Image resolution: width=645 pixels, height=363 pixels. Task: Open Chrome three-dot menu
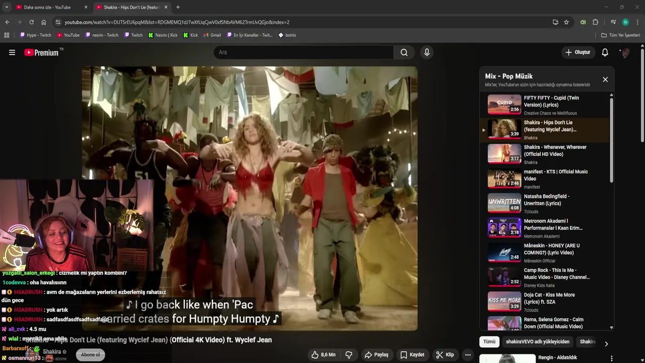pyautogui.click(x=637, y=22)
